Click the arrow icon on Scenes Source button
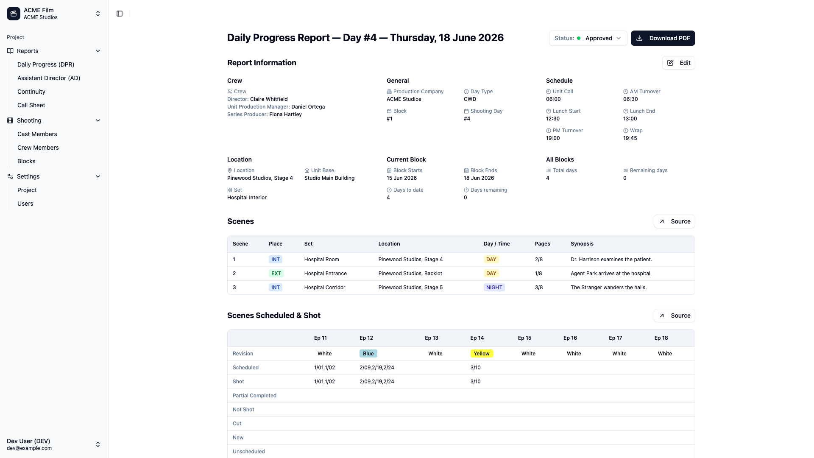 coord(662,221)
